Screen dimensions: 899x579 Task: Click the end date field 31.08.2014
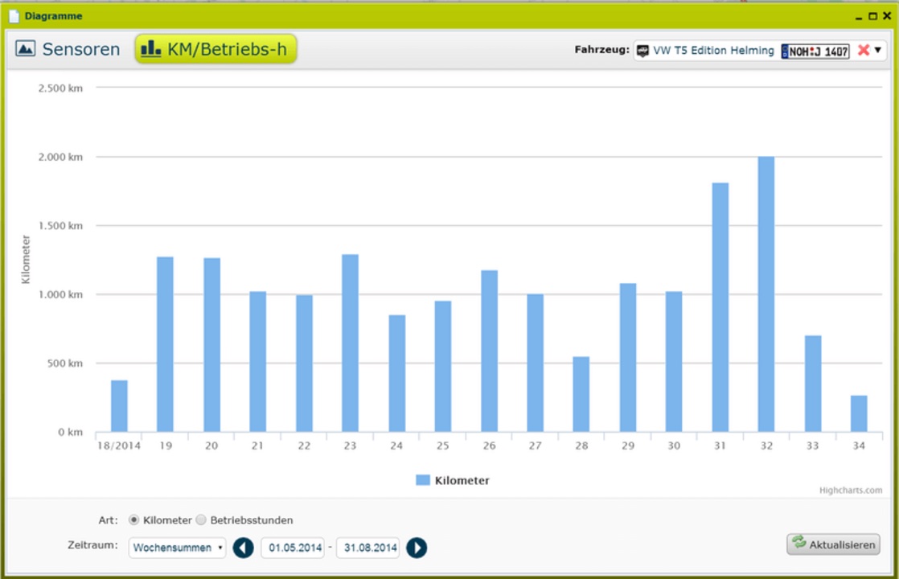point(368,548)
